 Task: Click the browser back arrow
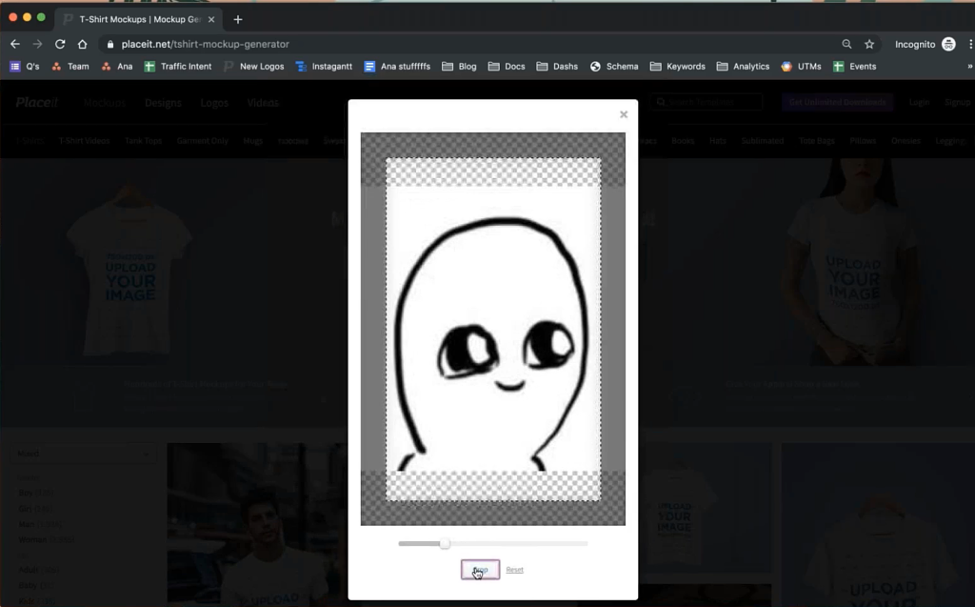click(14, 43)
